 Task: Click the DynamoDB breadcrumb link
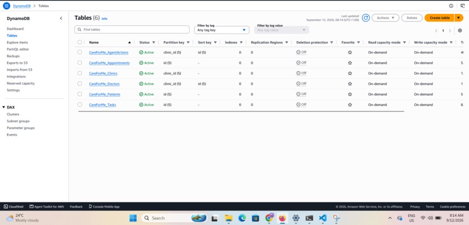click(x=22, y=6)
